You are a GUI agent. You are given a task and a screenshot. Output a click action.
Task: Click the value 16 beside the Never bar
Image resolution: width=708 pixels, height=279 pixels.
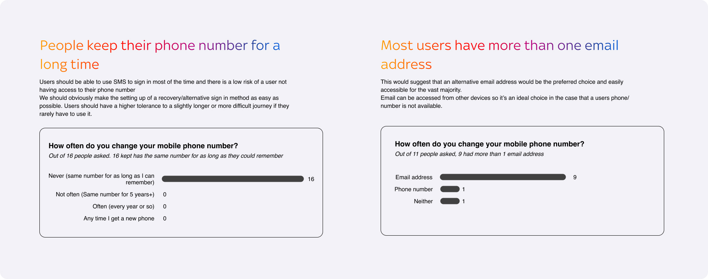click(311, 179)
